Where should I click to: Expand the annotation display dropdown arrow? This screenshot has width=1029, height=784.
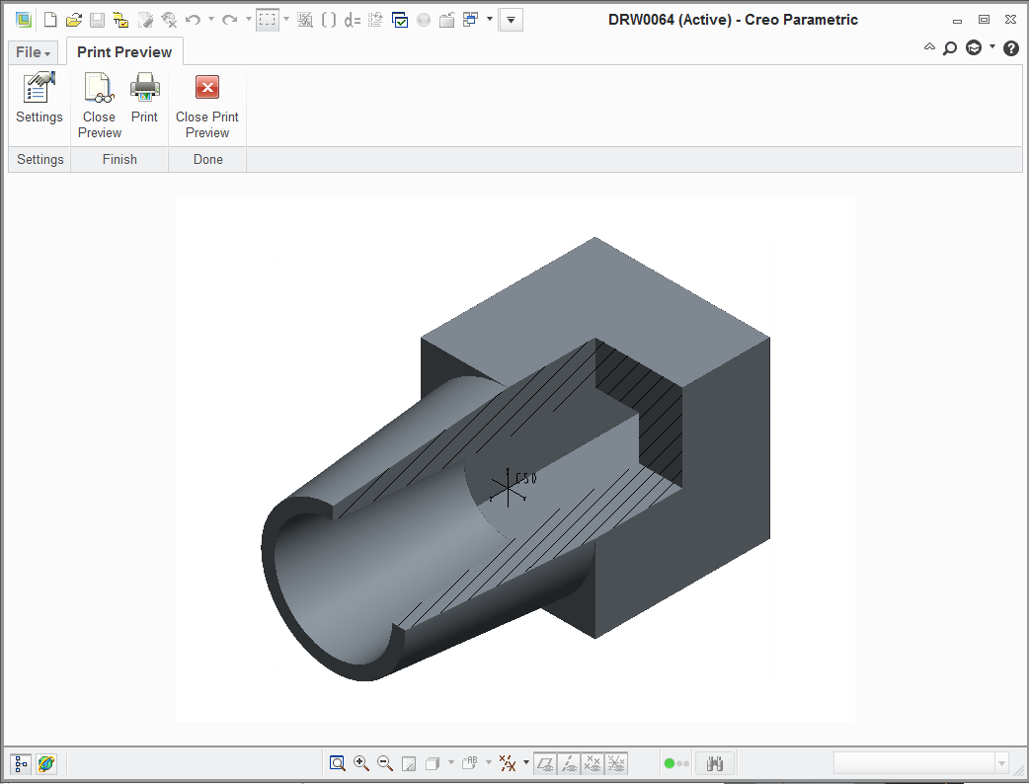pos(488,762)
